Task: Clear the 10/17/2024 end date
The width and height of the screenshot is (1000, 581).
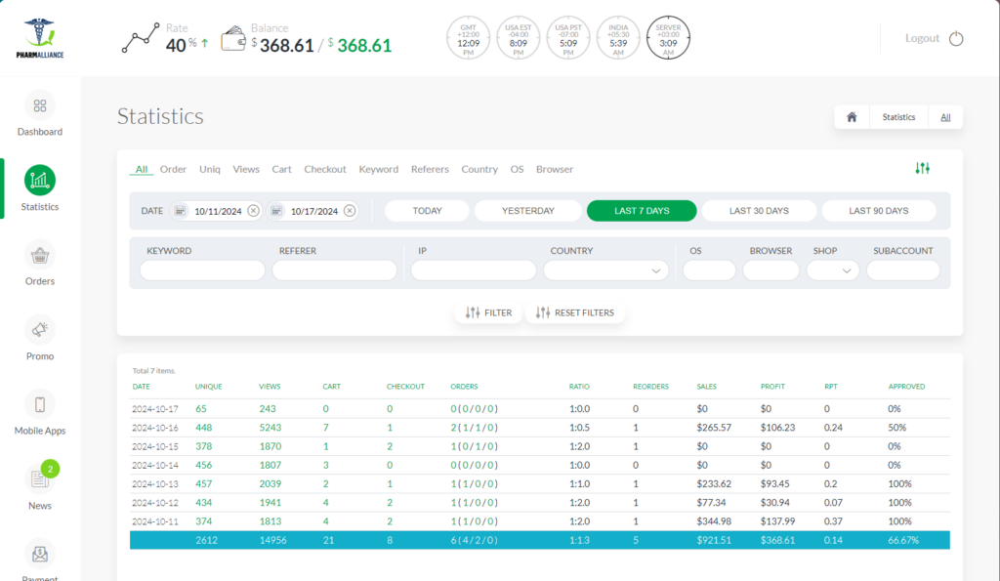Action: [x=350, y=211]
